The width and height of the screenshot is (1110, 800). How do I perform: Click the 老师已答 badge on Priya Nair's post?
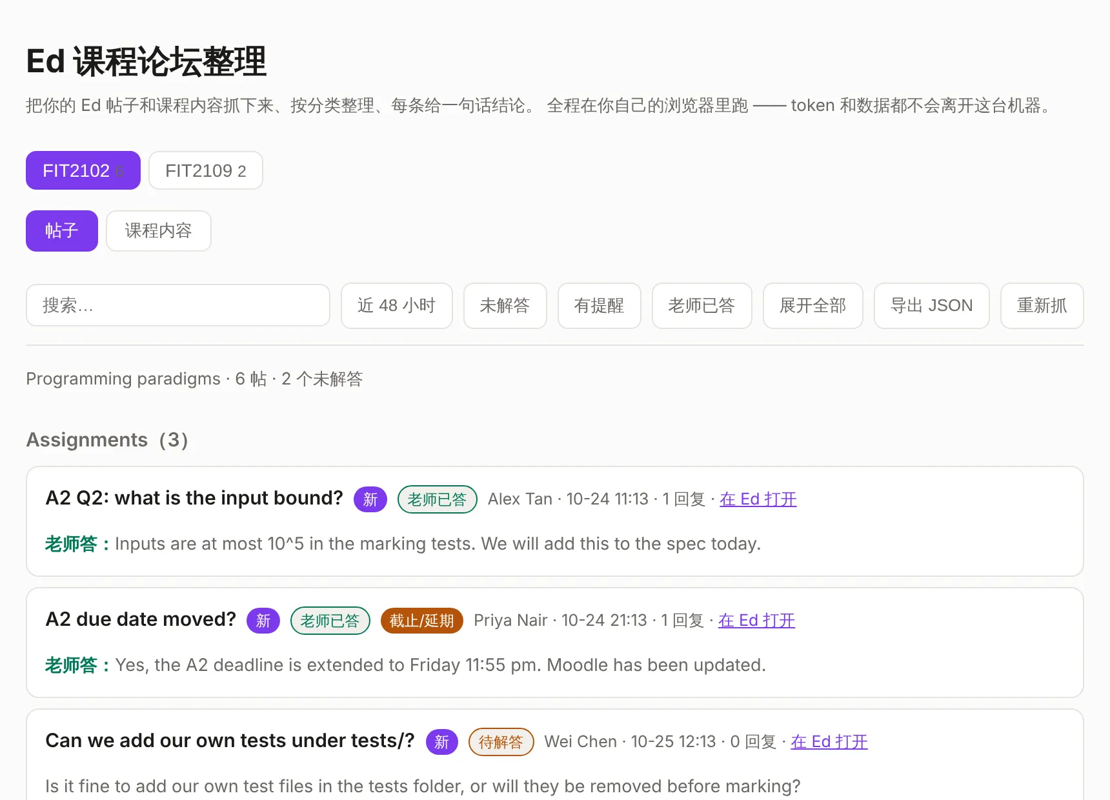tap(330, 621)
